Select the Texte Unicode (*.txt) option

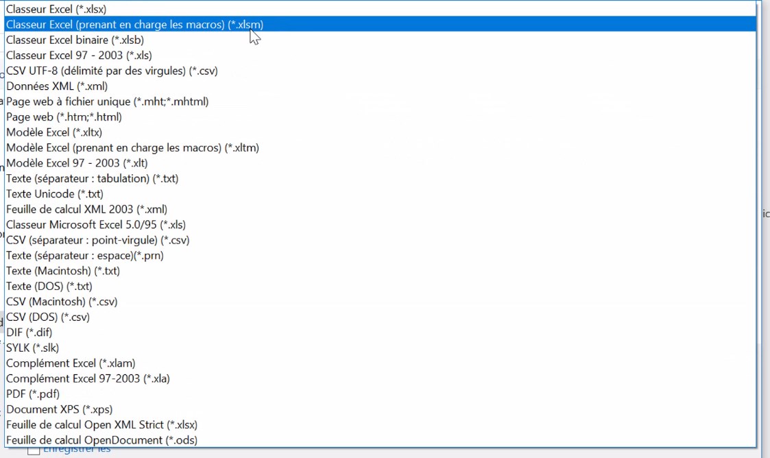point(54,194)
